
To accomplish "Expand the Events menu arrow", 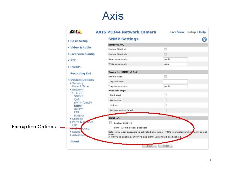I will pos(69,67).
